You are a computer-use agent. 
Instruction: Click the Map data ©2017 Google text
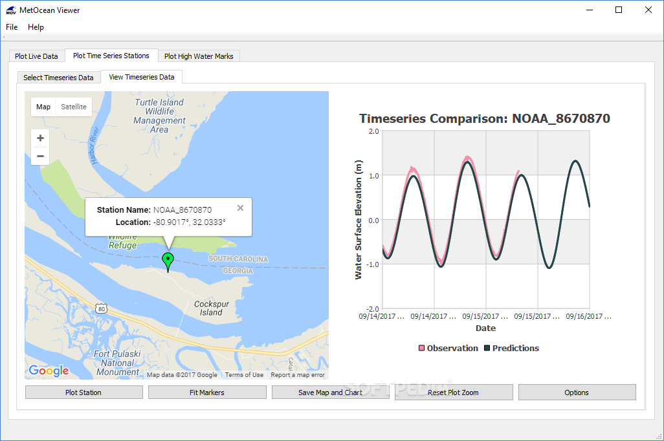click(182, 374)
